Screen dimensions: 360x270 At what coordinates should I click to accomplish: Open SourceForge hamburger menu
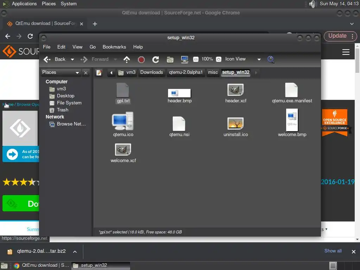click(346, 52)
